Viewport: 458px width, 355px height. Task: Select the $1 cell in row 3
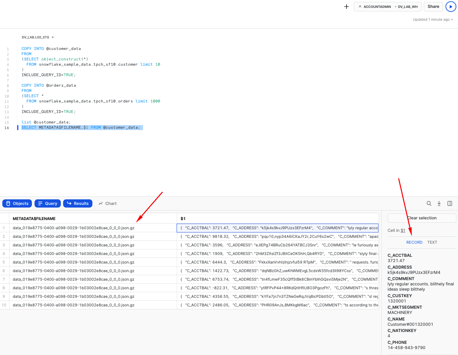pyautogui.click(x=278, y=245)
